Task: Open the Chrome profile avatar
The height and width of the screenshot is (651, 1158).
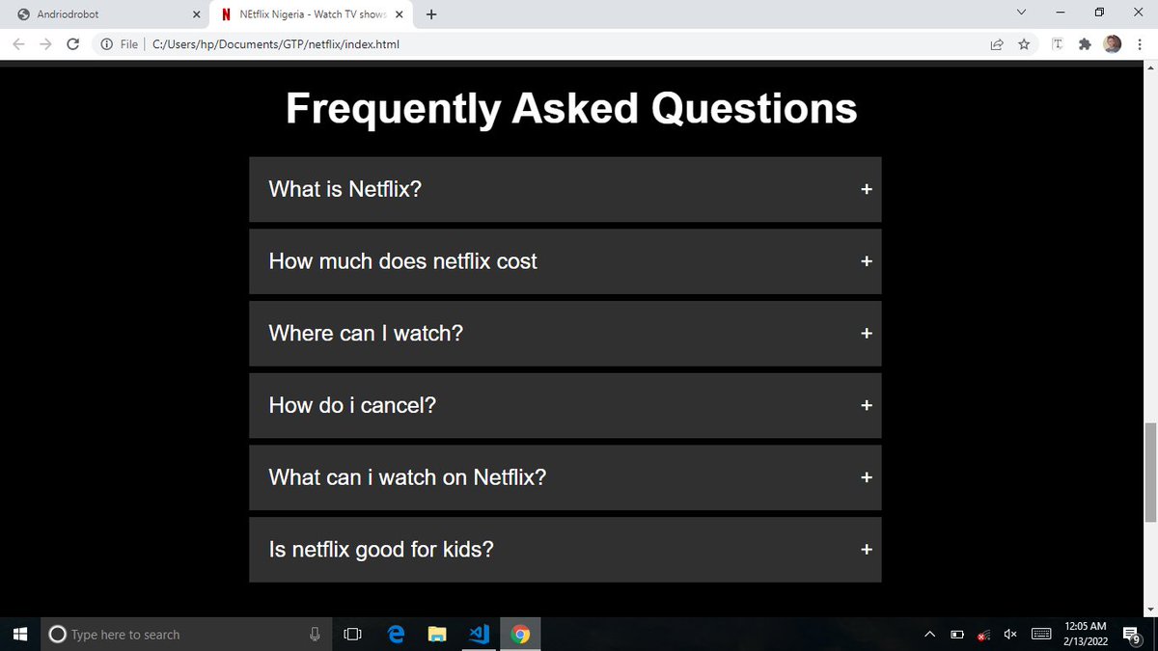Action: click(1113, 44)
